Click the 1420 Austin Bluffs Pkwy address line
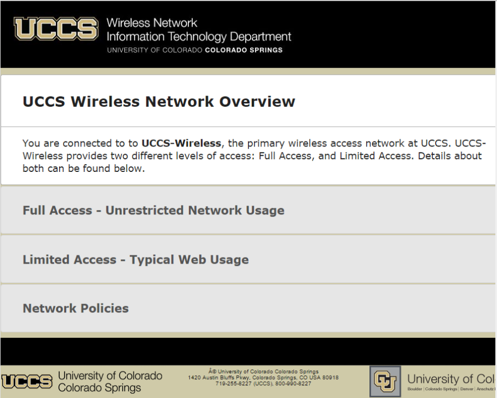Viewport: 497px width, 398px height. coord(263,378)
